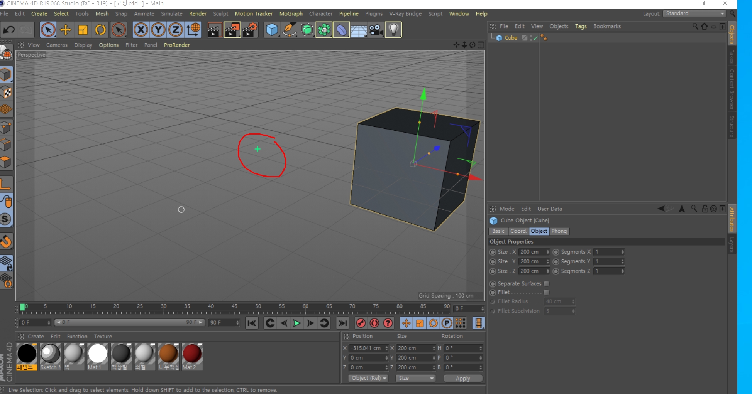Select the red Mat.2 material swatch
This screenshot has width=752, height=394.
192,357
